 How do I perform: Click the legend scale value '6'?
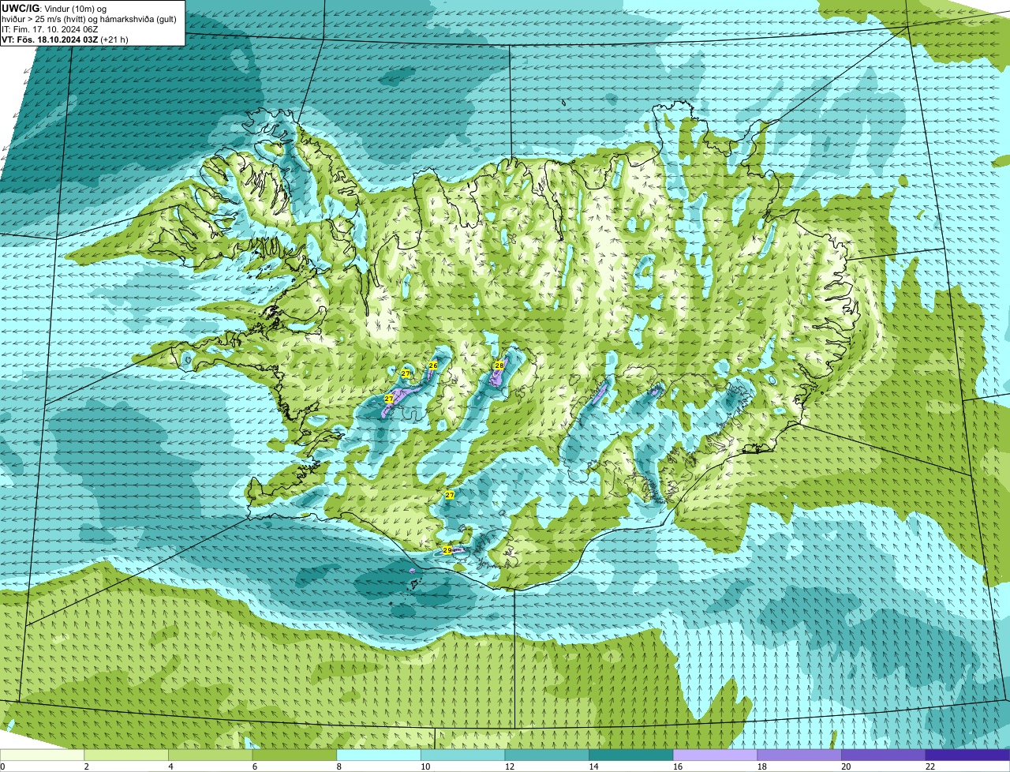(255, 766)
